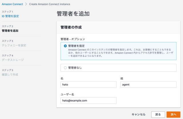Click the '管理者 - オプション' label

pyautogui.click(x=73, y=39)
